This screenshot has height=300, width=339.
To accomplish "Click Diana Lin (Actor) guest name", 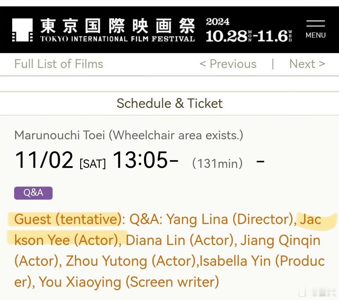I will click(180, 240).
